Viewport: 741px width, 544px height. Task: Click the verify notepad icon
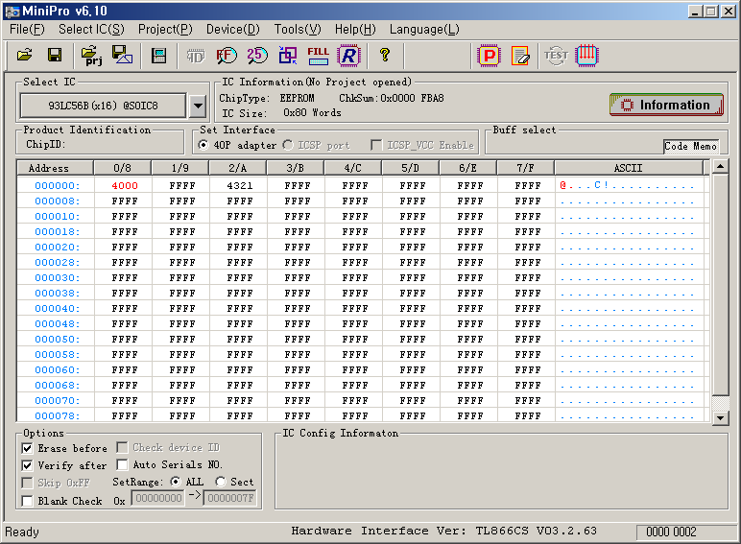coord(520,56)
